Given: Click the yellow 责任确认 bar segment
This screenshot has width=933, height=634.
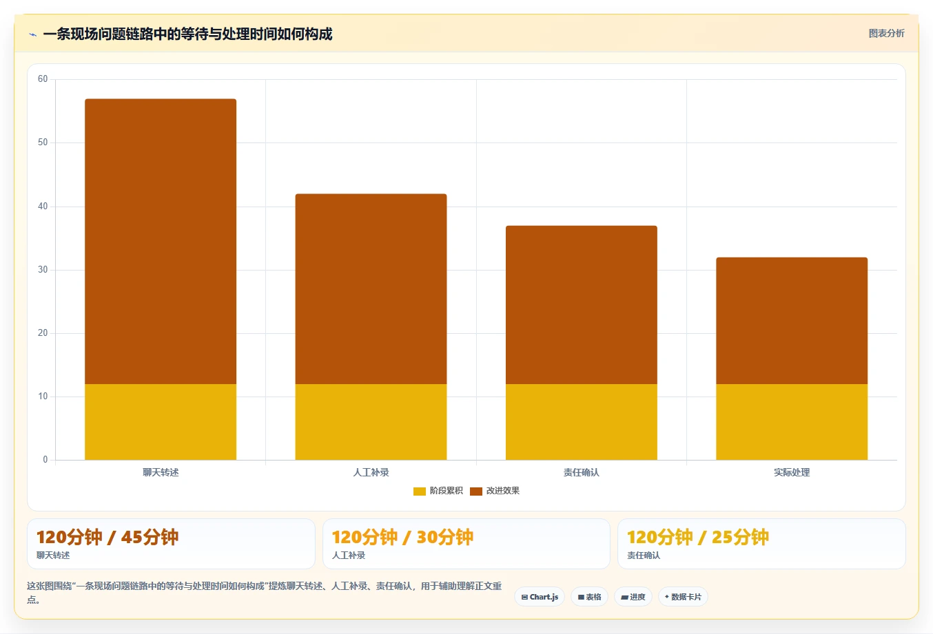Looking at the screenshot, I should (x=582, y=422).
